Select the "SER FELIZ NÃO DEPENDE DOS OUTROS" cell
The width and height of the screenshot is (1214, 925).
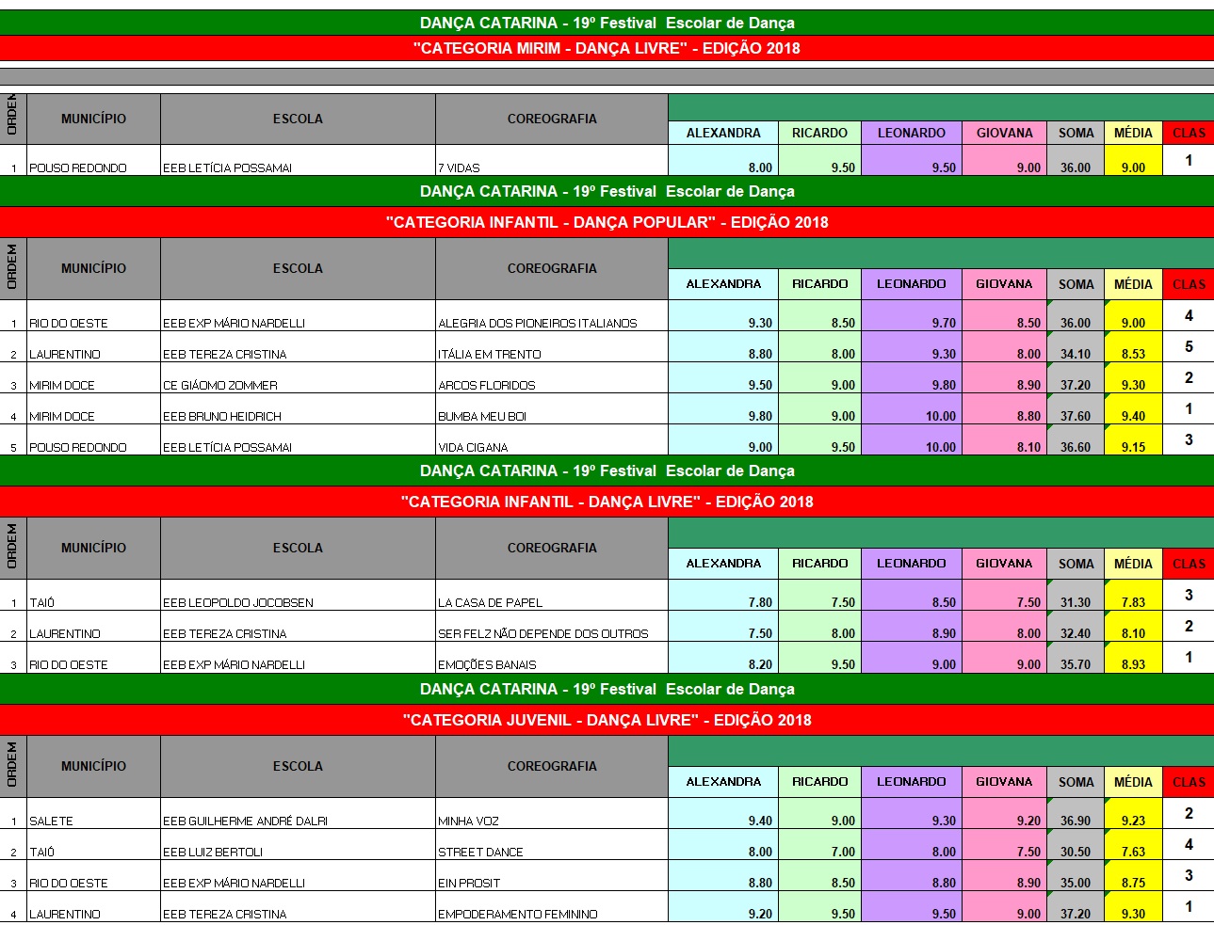point(551,628)
